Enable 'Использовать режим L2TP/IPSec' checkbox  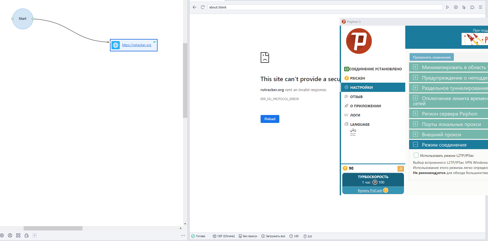(x=416, y=155)
